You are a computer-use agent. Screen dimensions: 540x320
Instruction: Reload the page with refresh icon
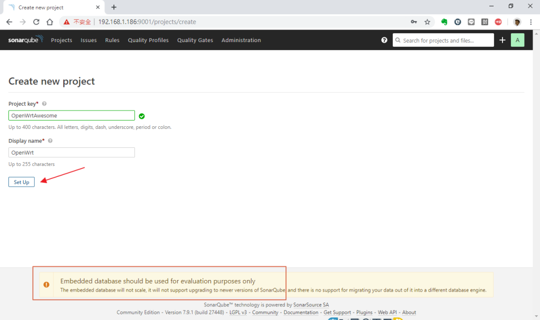point(36,22)
